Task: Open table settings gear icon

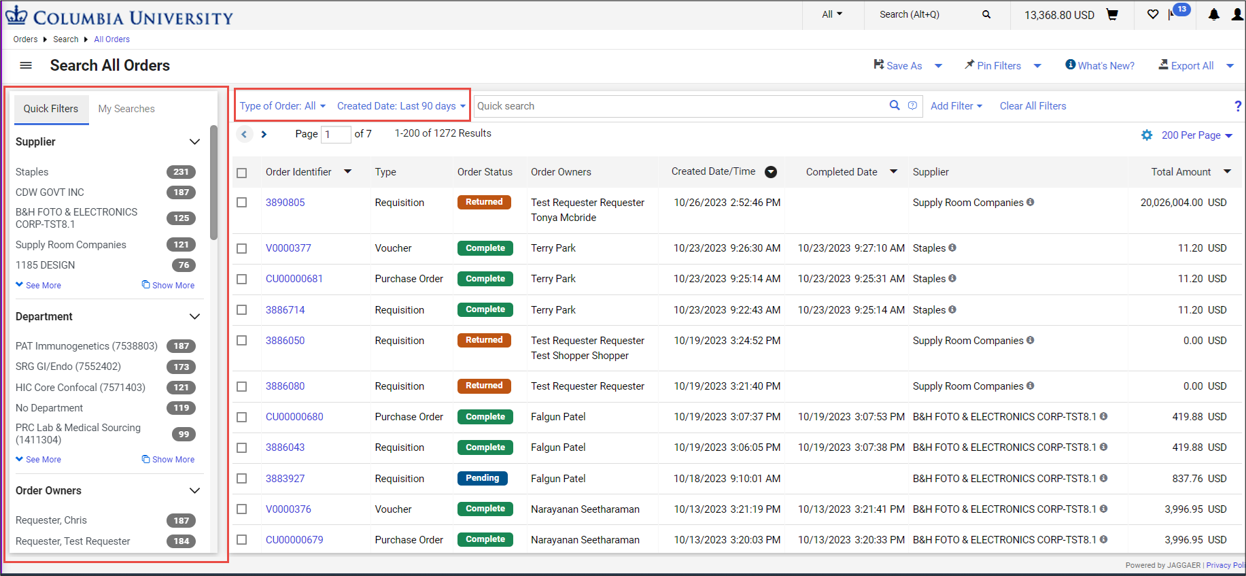Action: (x=1147, y=135)
